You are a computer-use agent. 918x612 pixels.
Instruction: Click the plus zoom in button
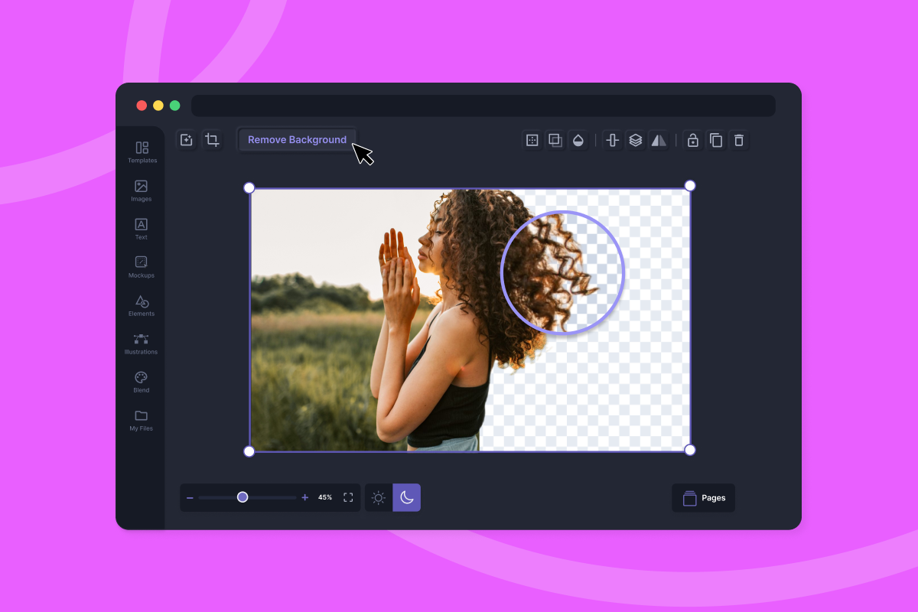305,497
